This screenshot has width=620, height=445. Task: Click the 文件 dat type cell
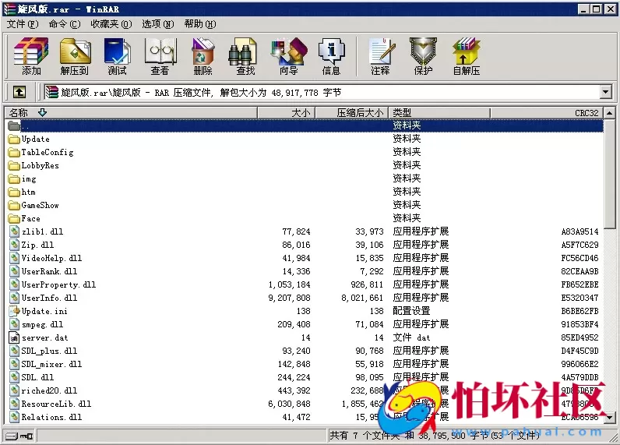point(411,337)
